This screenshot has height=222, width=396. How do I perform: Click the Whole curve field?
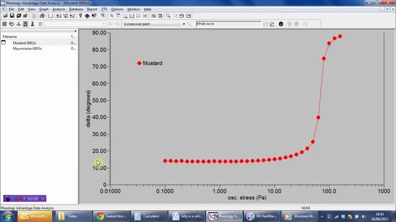click(x=228, y=23)
